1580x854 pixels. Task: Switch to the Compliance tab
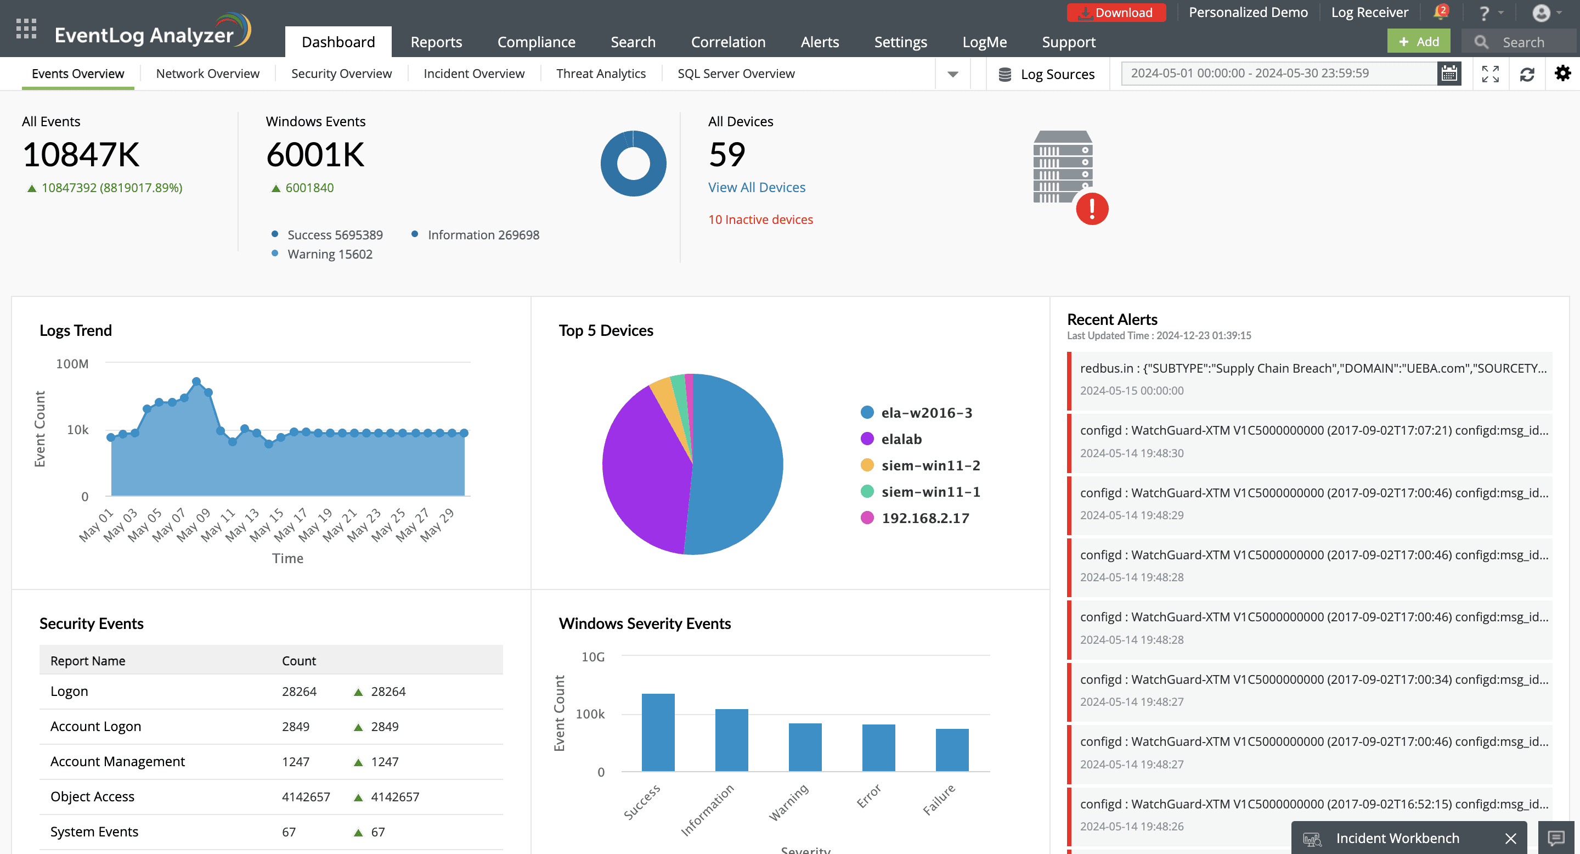pos(535,42)
